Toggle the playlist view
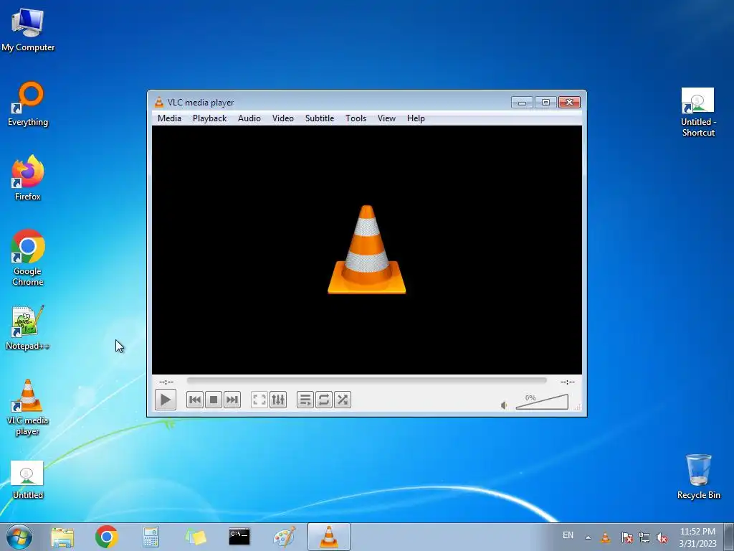734x551 pixels. tap(305, 400)
